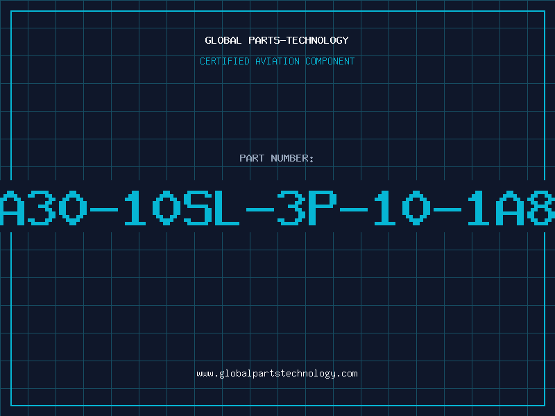Click the 'PART NUMBER:' label
Viewport: 555px width, 416px height.
tap(277, 158)
